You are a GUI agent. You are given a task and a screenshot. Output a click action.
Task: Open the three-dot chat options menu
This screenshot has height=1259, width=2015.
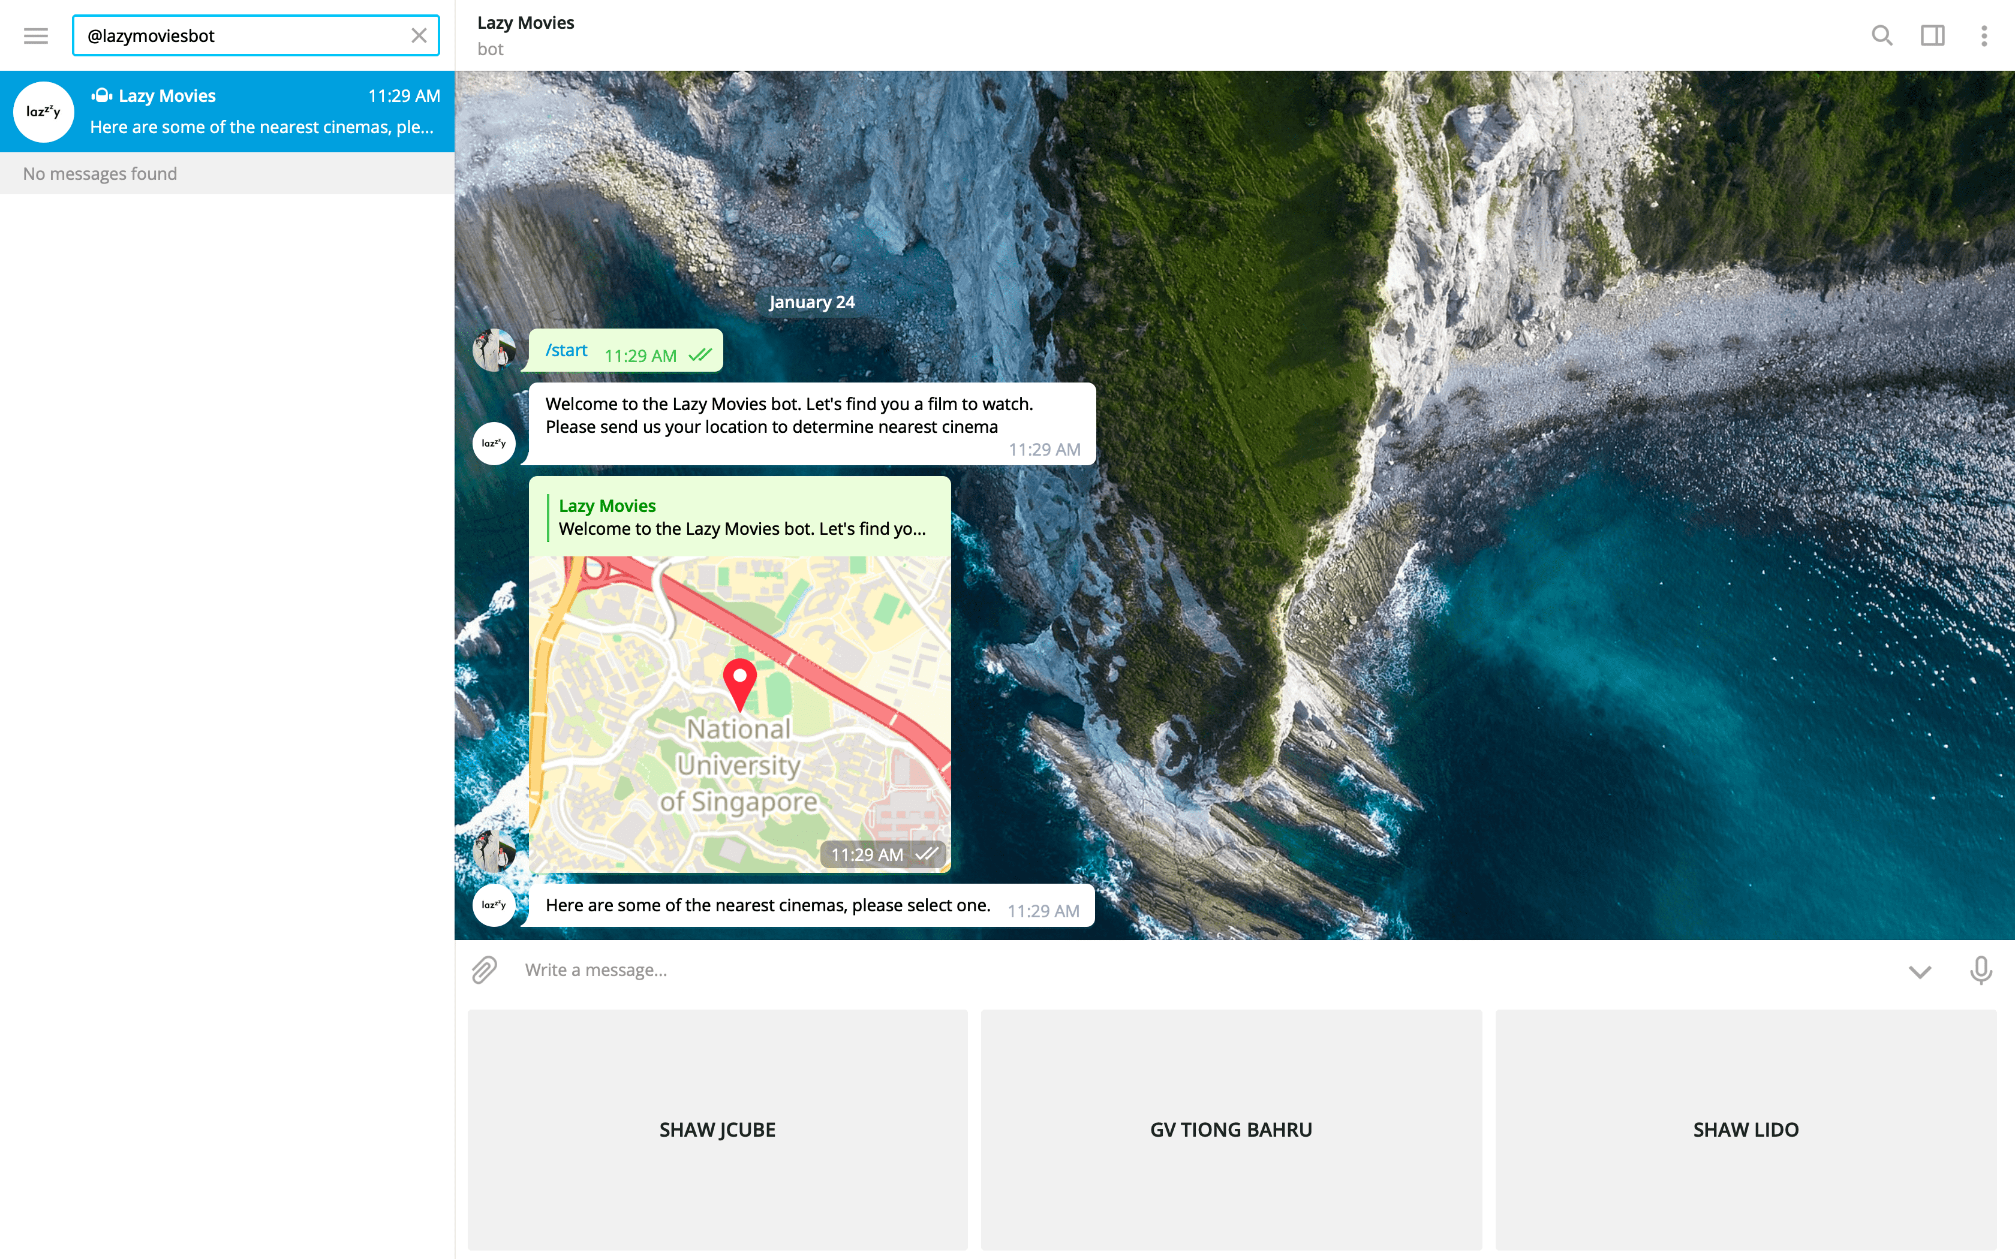[1984, 36]
